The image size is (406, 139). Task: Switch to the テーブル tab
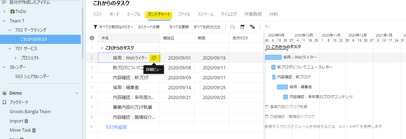[x=134, y=14]
